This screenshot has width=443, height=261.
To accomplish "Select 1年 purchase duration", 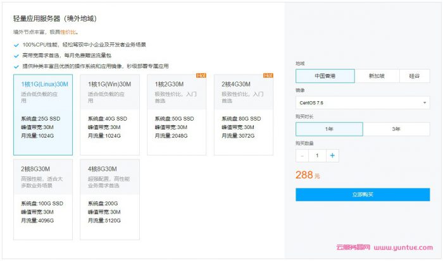I will 329,129.
